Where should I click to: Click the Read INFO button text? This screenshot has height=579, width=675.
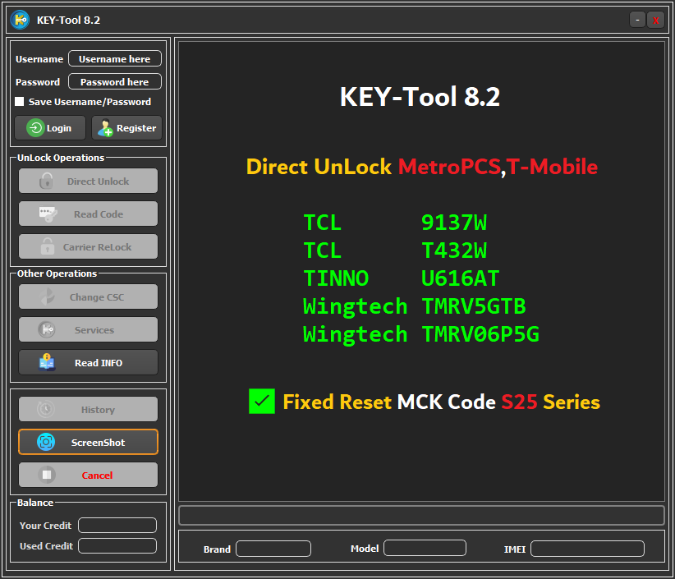[x=99, y=363]
